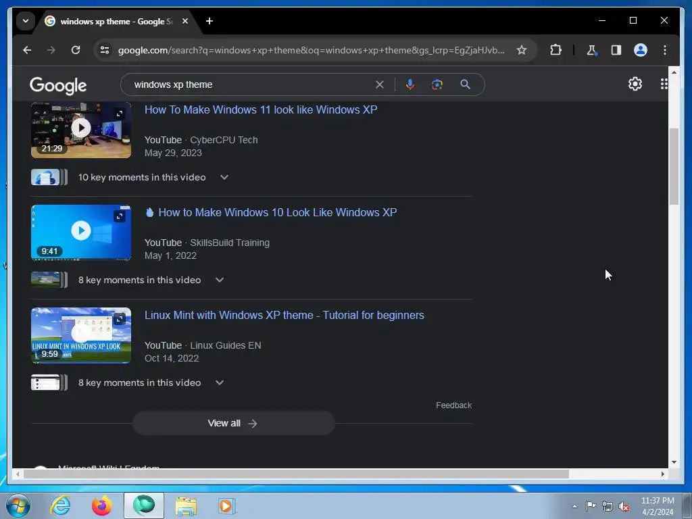Go to Google homepage via logo
Viewport: 692px width, 519px height.
(x=58, y=85)
